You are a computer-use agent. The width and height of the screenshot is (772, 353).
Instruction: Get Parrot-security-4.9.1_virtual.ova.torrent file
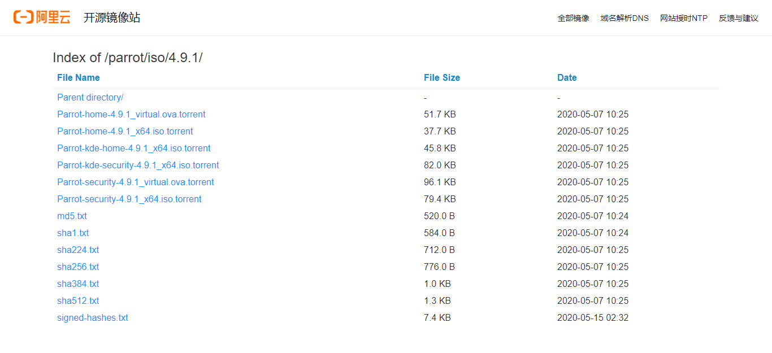pos(136,182)
